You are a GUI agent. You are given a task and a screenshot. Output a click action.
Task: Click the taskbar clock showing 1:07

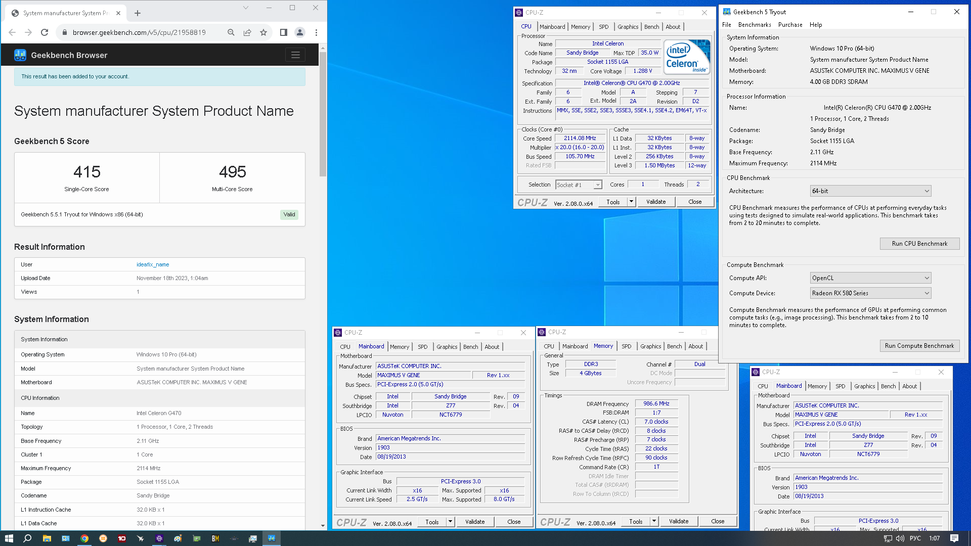[x=934, y=538]
